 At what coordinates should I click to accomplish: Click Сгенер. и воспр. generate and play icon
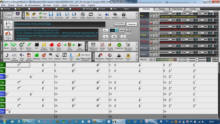(13, 45)
